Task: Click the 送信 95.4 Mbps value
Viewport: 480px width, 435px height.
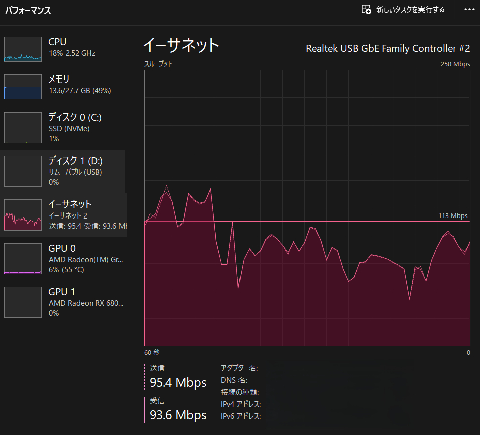Action: [178, 383]
